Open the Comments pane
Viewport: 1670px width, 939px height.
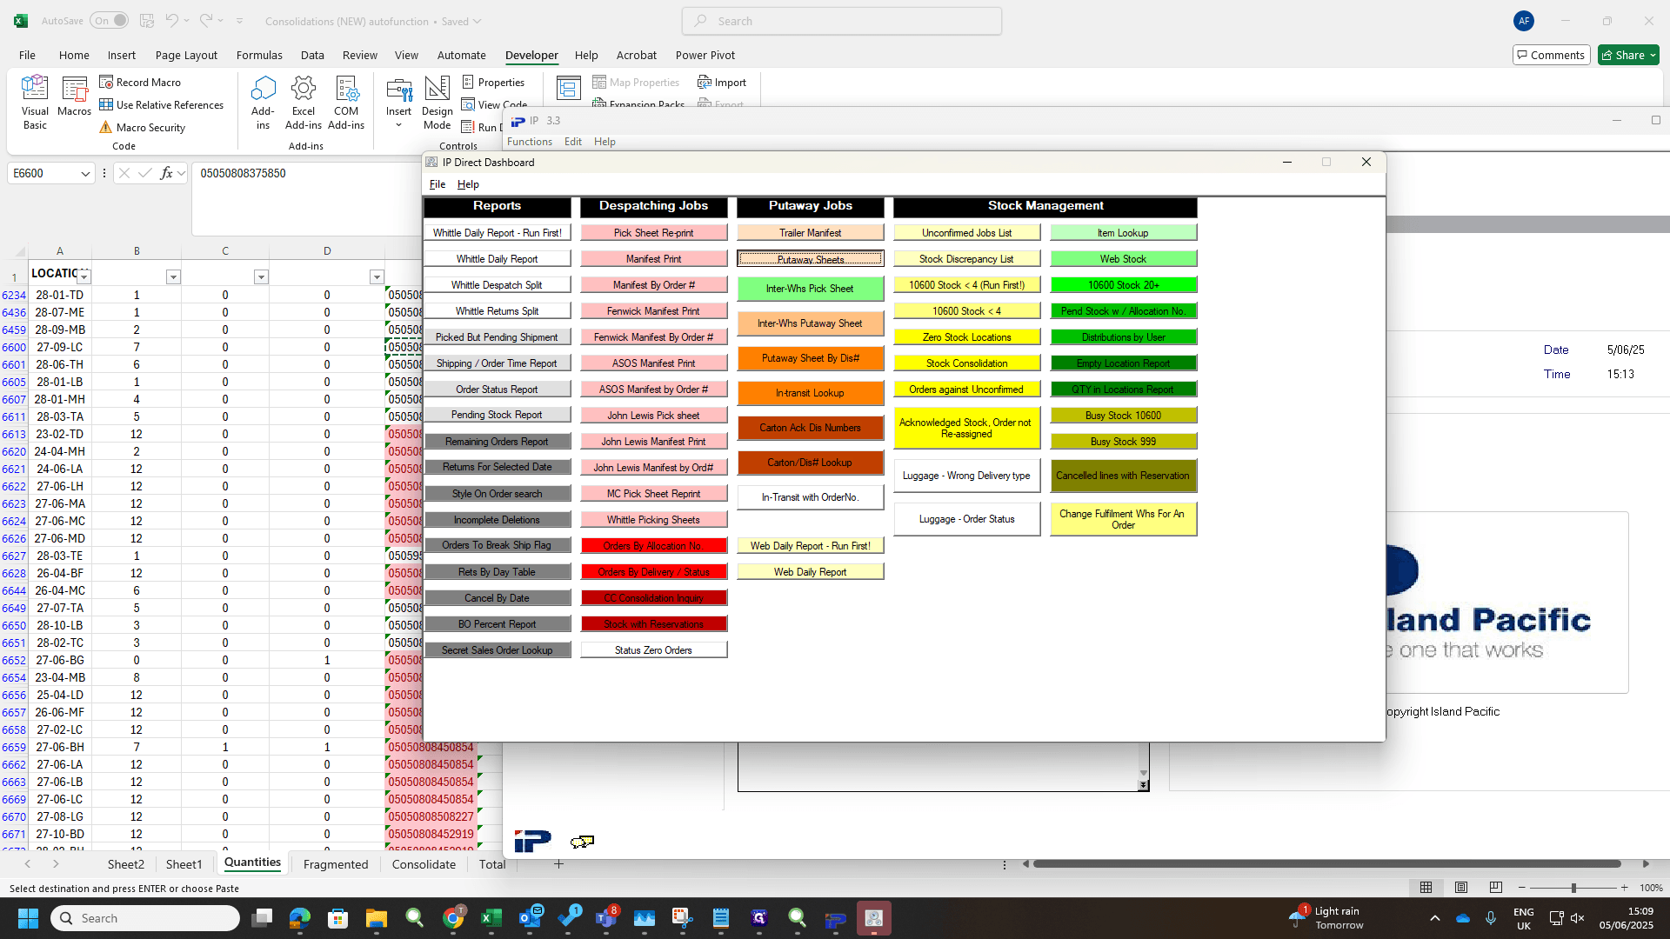pos(1551,55)
